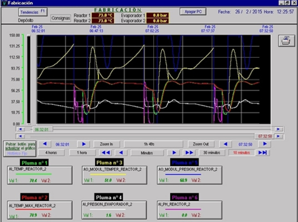This screenshot has height=222, width=298.
Task: Click the 06:32:01 start time label
Action: pos(62,144)
